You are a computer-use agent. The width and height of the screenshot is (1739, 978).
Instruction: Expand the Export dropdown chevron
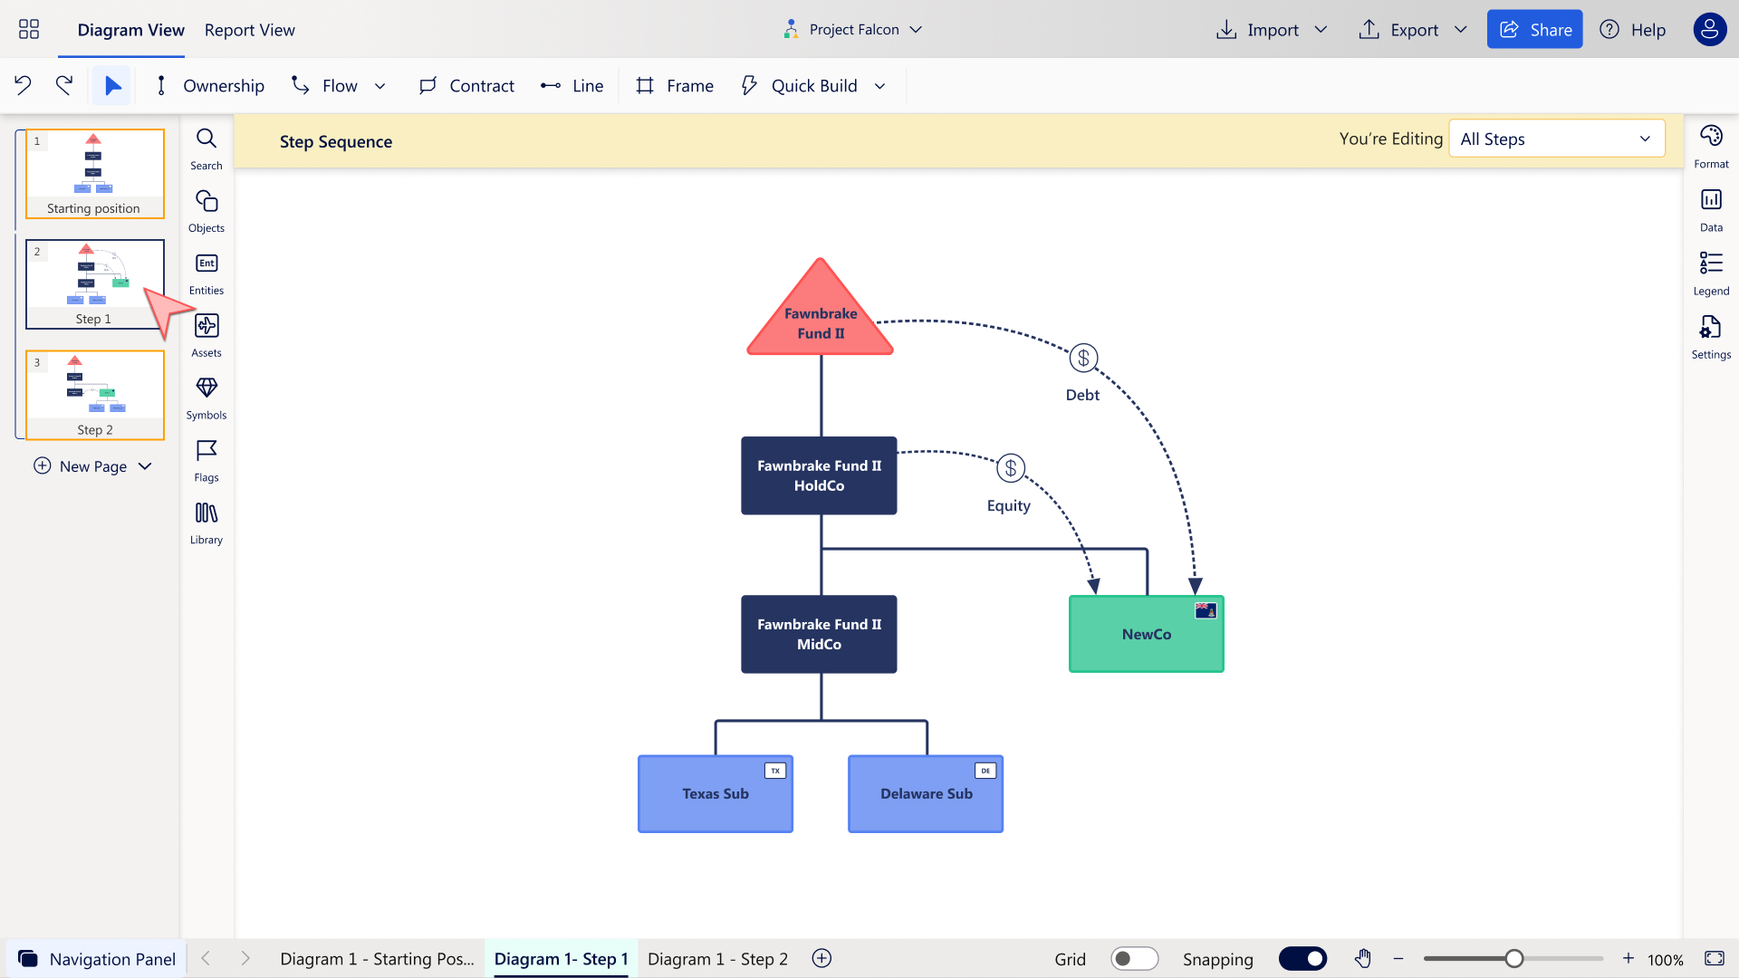[x=1461, y=30]
